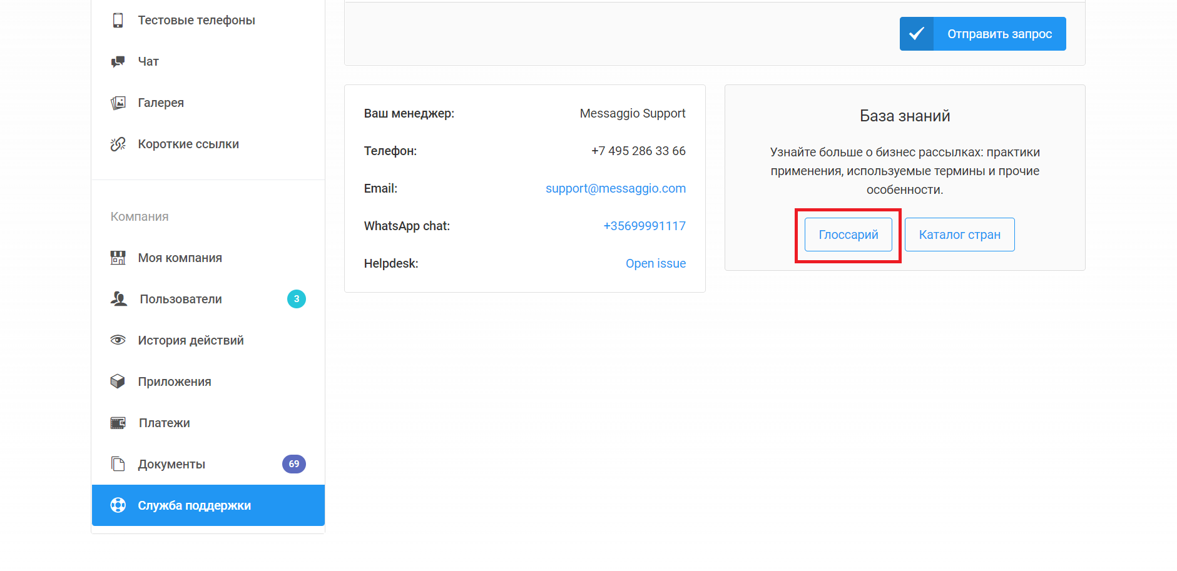Click WhatsApp number +35699991117 link
This screenshot has height=571, width=1177.
coord(645,226)
